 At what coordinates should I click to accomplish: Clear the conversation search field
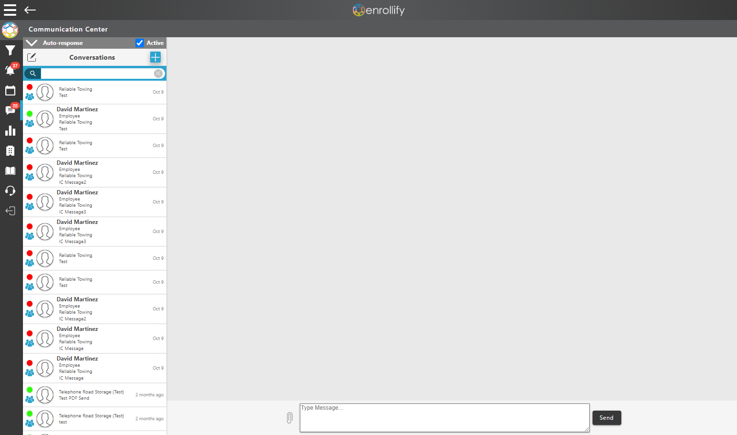click(x=158, y=74)
